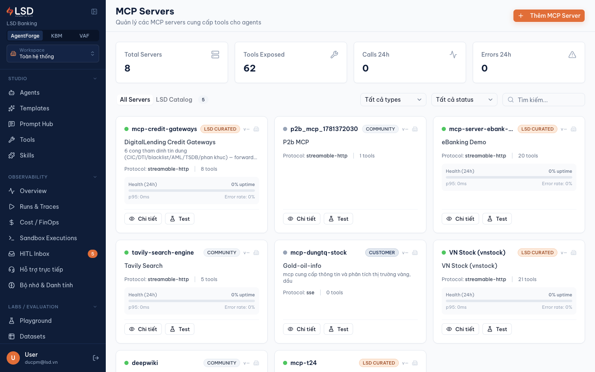Select the All Servers tab

pos(135,100)
